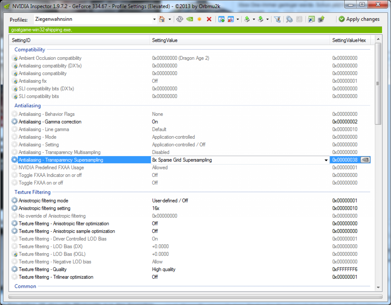The height and width of the screenshot is (305, 391).
Task: Click the gear icon of Anisotropic filtering setting
Action: coord(14,208)
